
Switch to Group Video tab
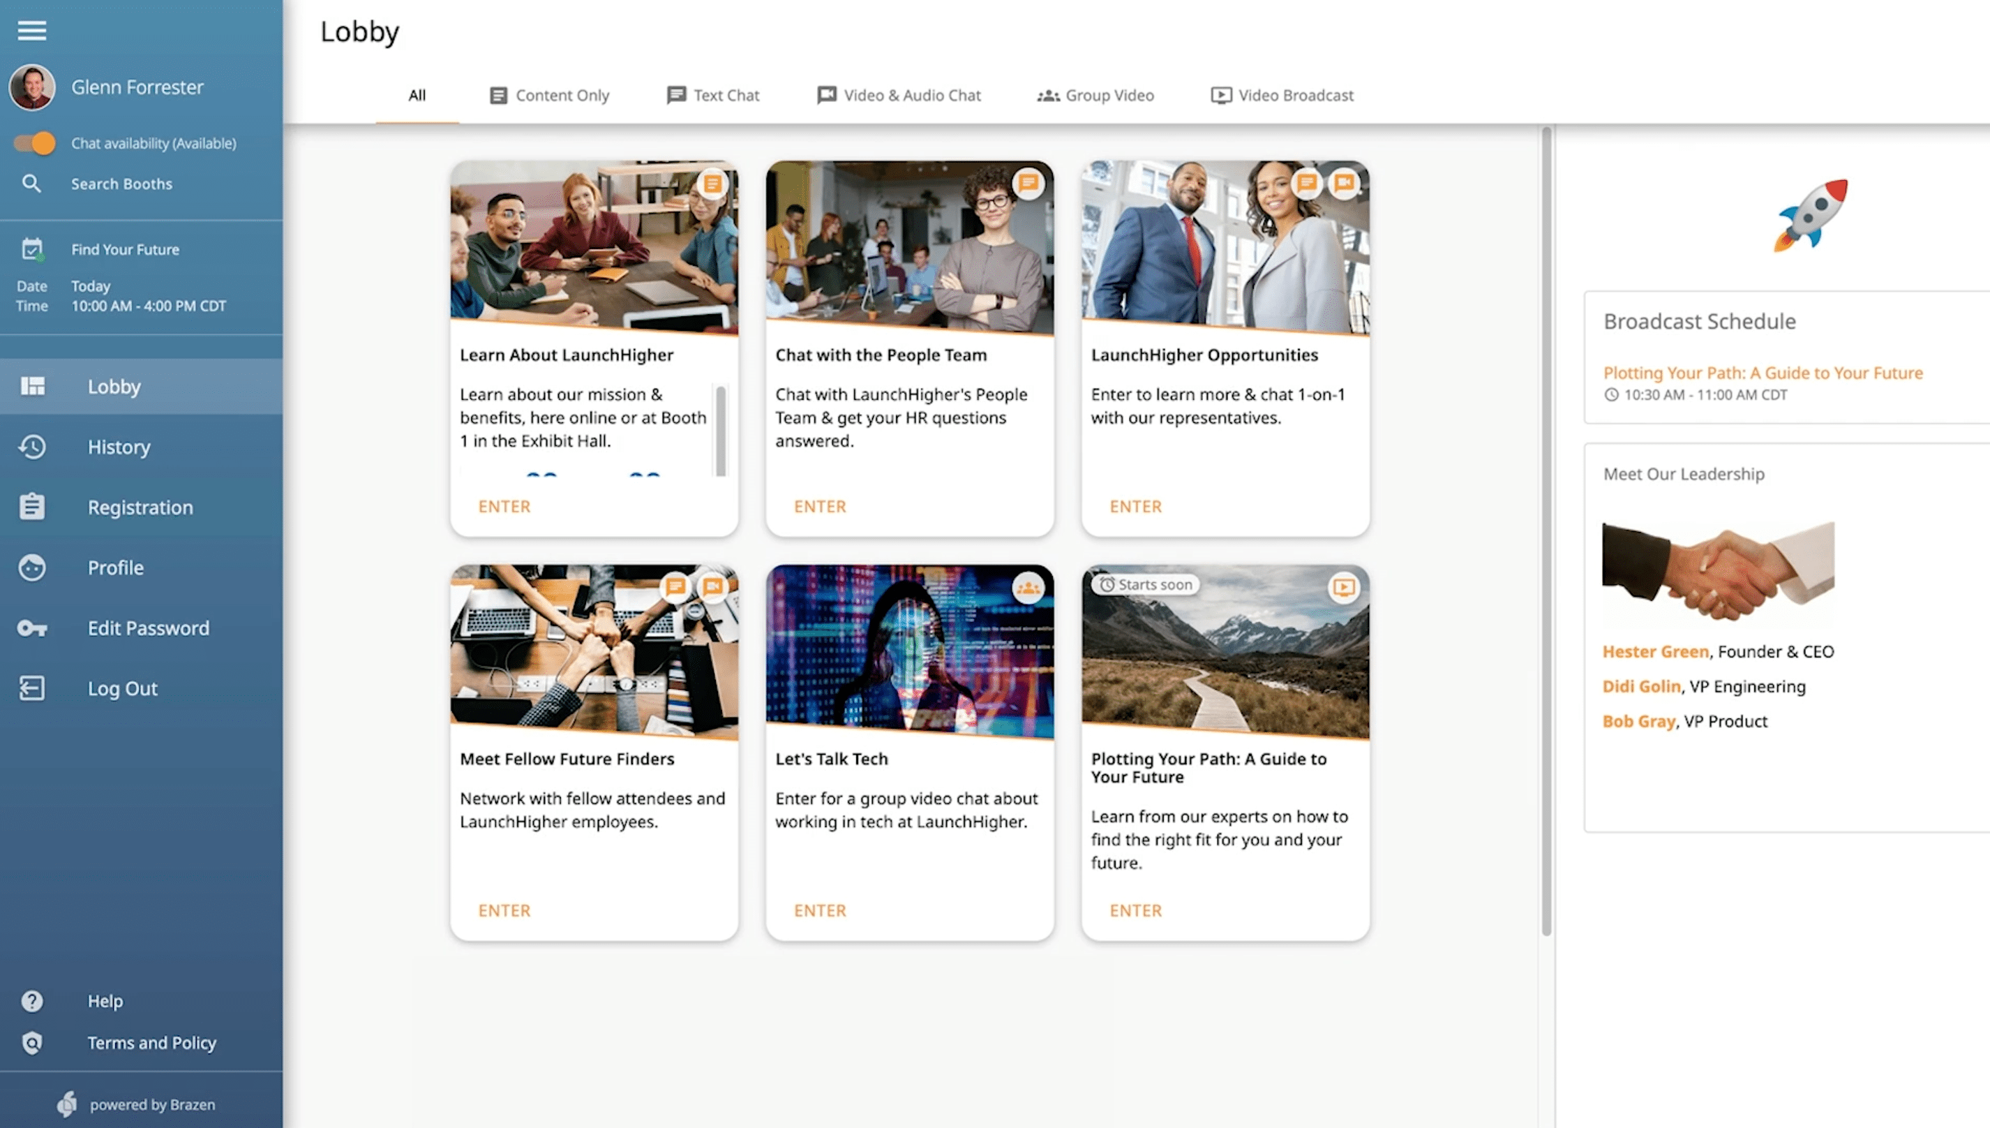pos(1095,96)
